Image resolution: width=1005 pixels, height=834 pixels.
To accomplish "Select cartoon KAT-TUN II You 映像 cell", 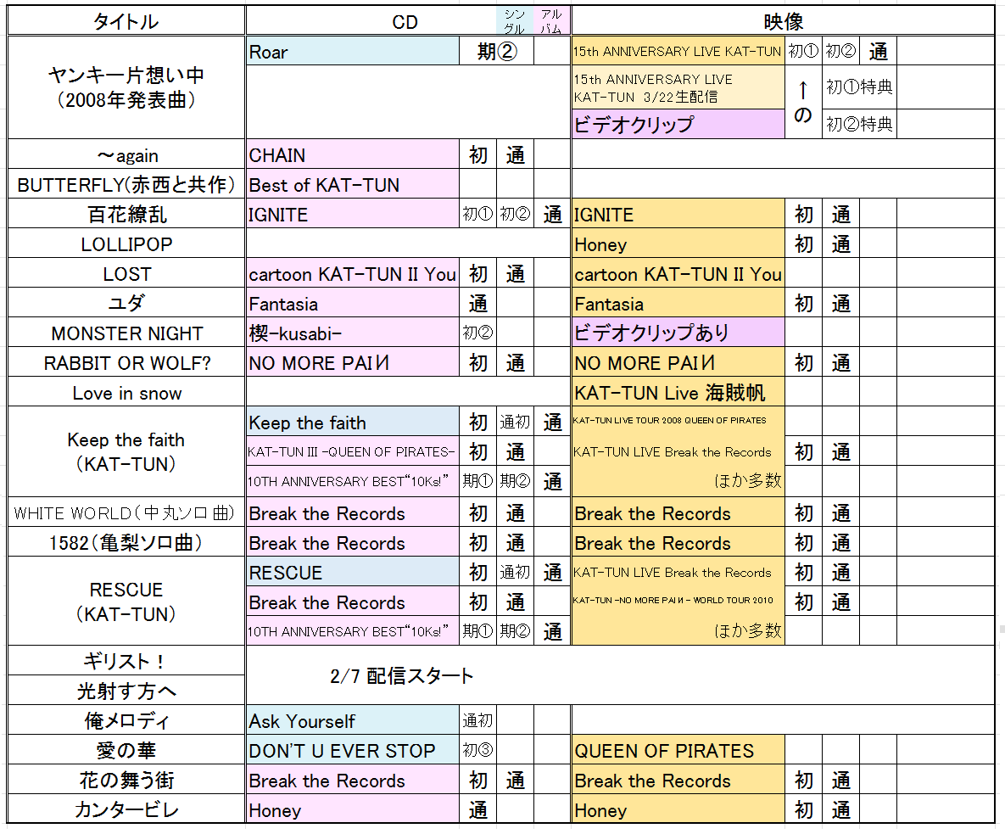I will click(678, 274).
